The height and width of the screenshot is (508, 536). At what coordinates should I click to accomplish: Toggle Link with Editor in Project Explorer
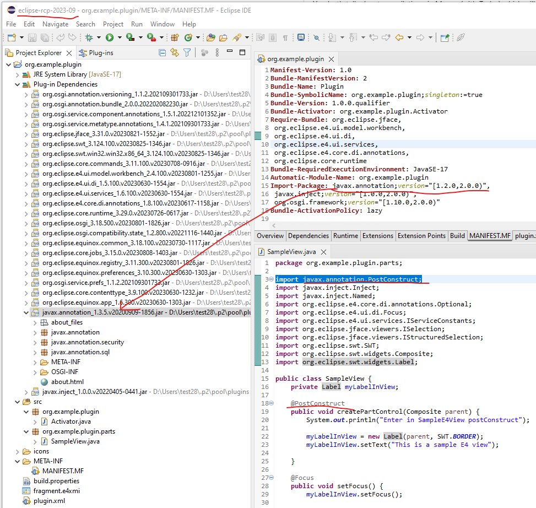tap(174, 52)
